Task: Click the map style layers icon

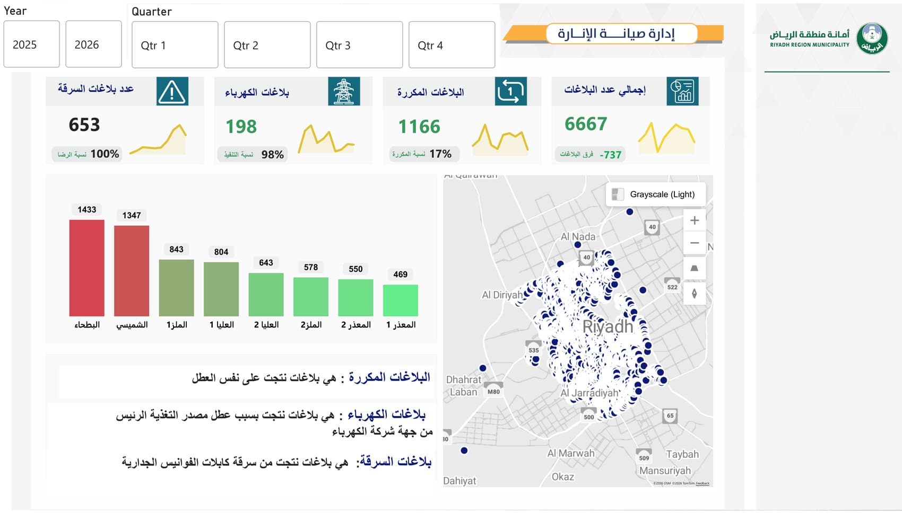Action: click(x=618, y=194)
